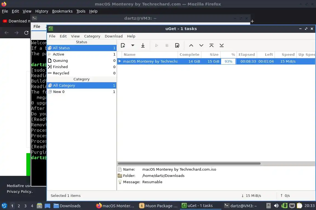Select the New 0 category
The width and height of the screenshot is (316, 210).
click(x=82, y=92)
